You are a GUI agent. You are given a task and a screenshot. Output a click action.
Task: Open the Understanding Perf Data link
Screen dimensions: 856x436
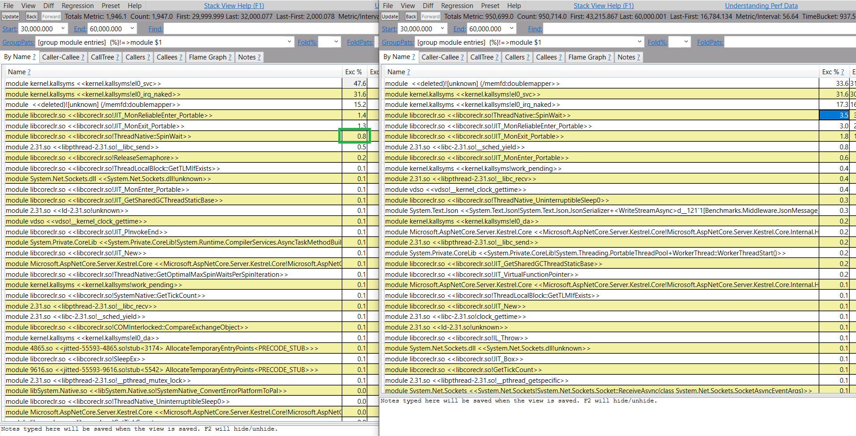761,5
